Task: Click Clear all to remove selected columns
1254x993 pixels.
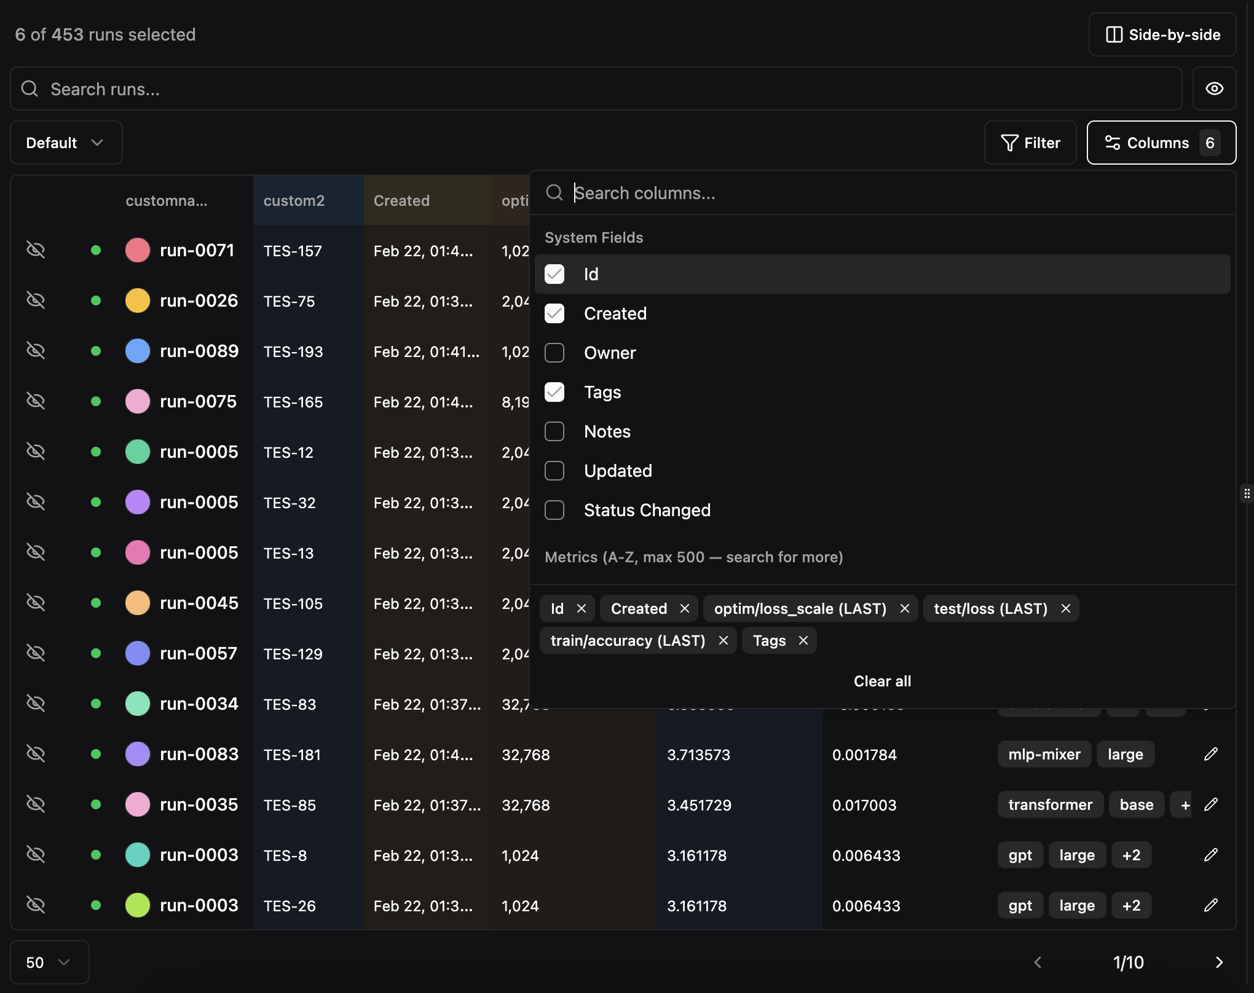Action: coord(882,681)
